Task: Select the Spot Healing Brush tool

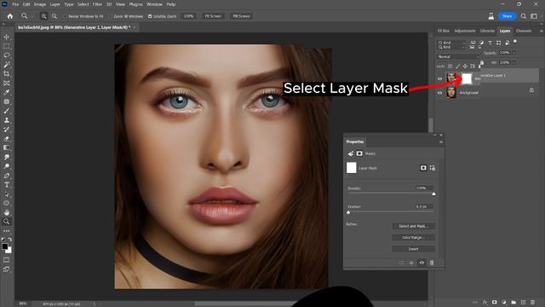Action: pyautogui.click(x=6, y=101)
